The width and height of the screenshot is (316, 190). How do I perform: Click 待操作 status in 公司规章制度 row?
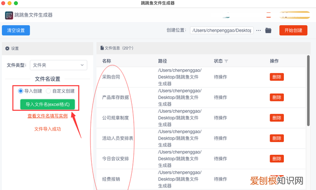pyautogui.click(x=221, y=118)
